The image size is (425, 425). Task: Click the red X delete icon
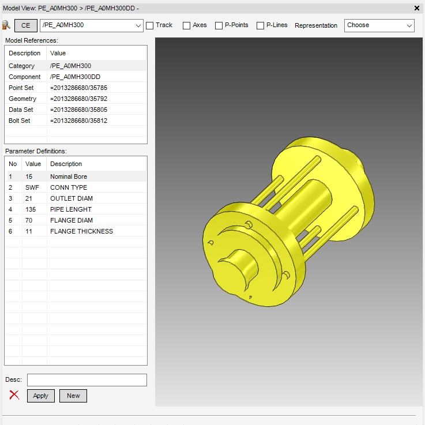click(14, 396)
